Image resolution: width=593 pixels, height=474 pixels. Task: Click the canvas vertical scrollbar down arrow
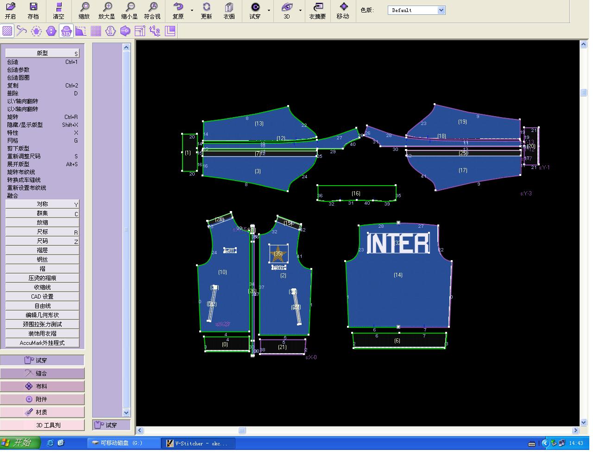point(584,422)
